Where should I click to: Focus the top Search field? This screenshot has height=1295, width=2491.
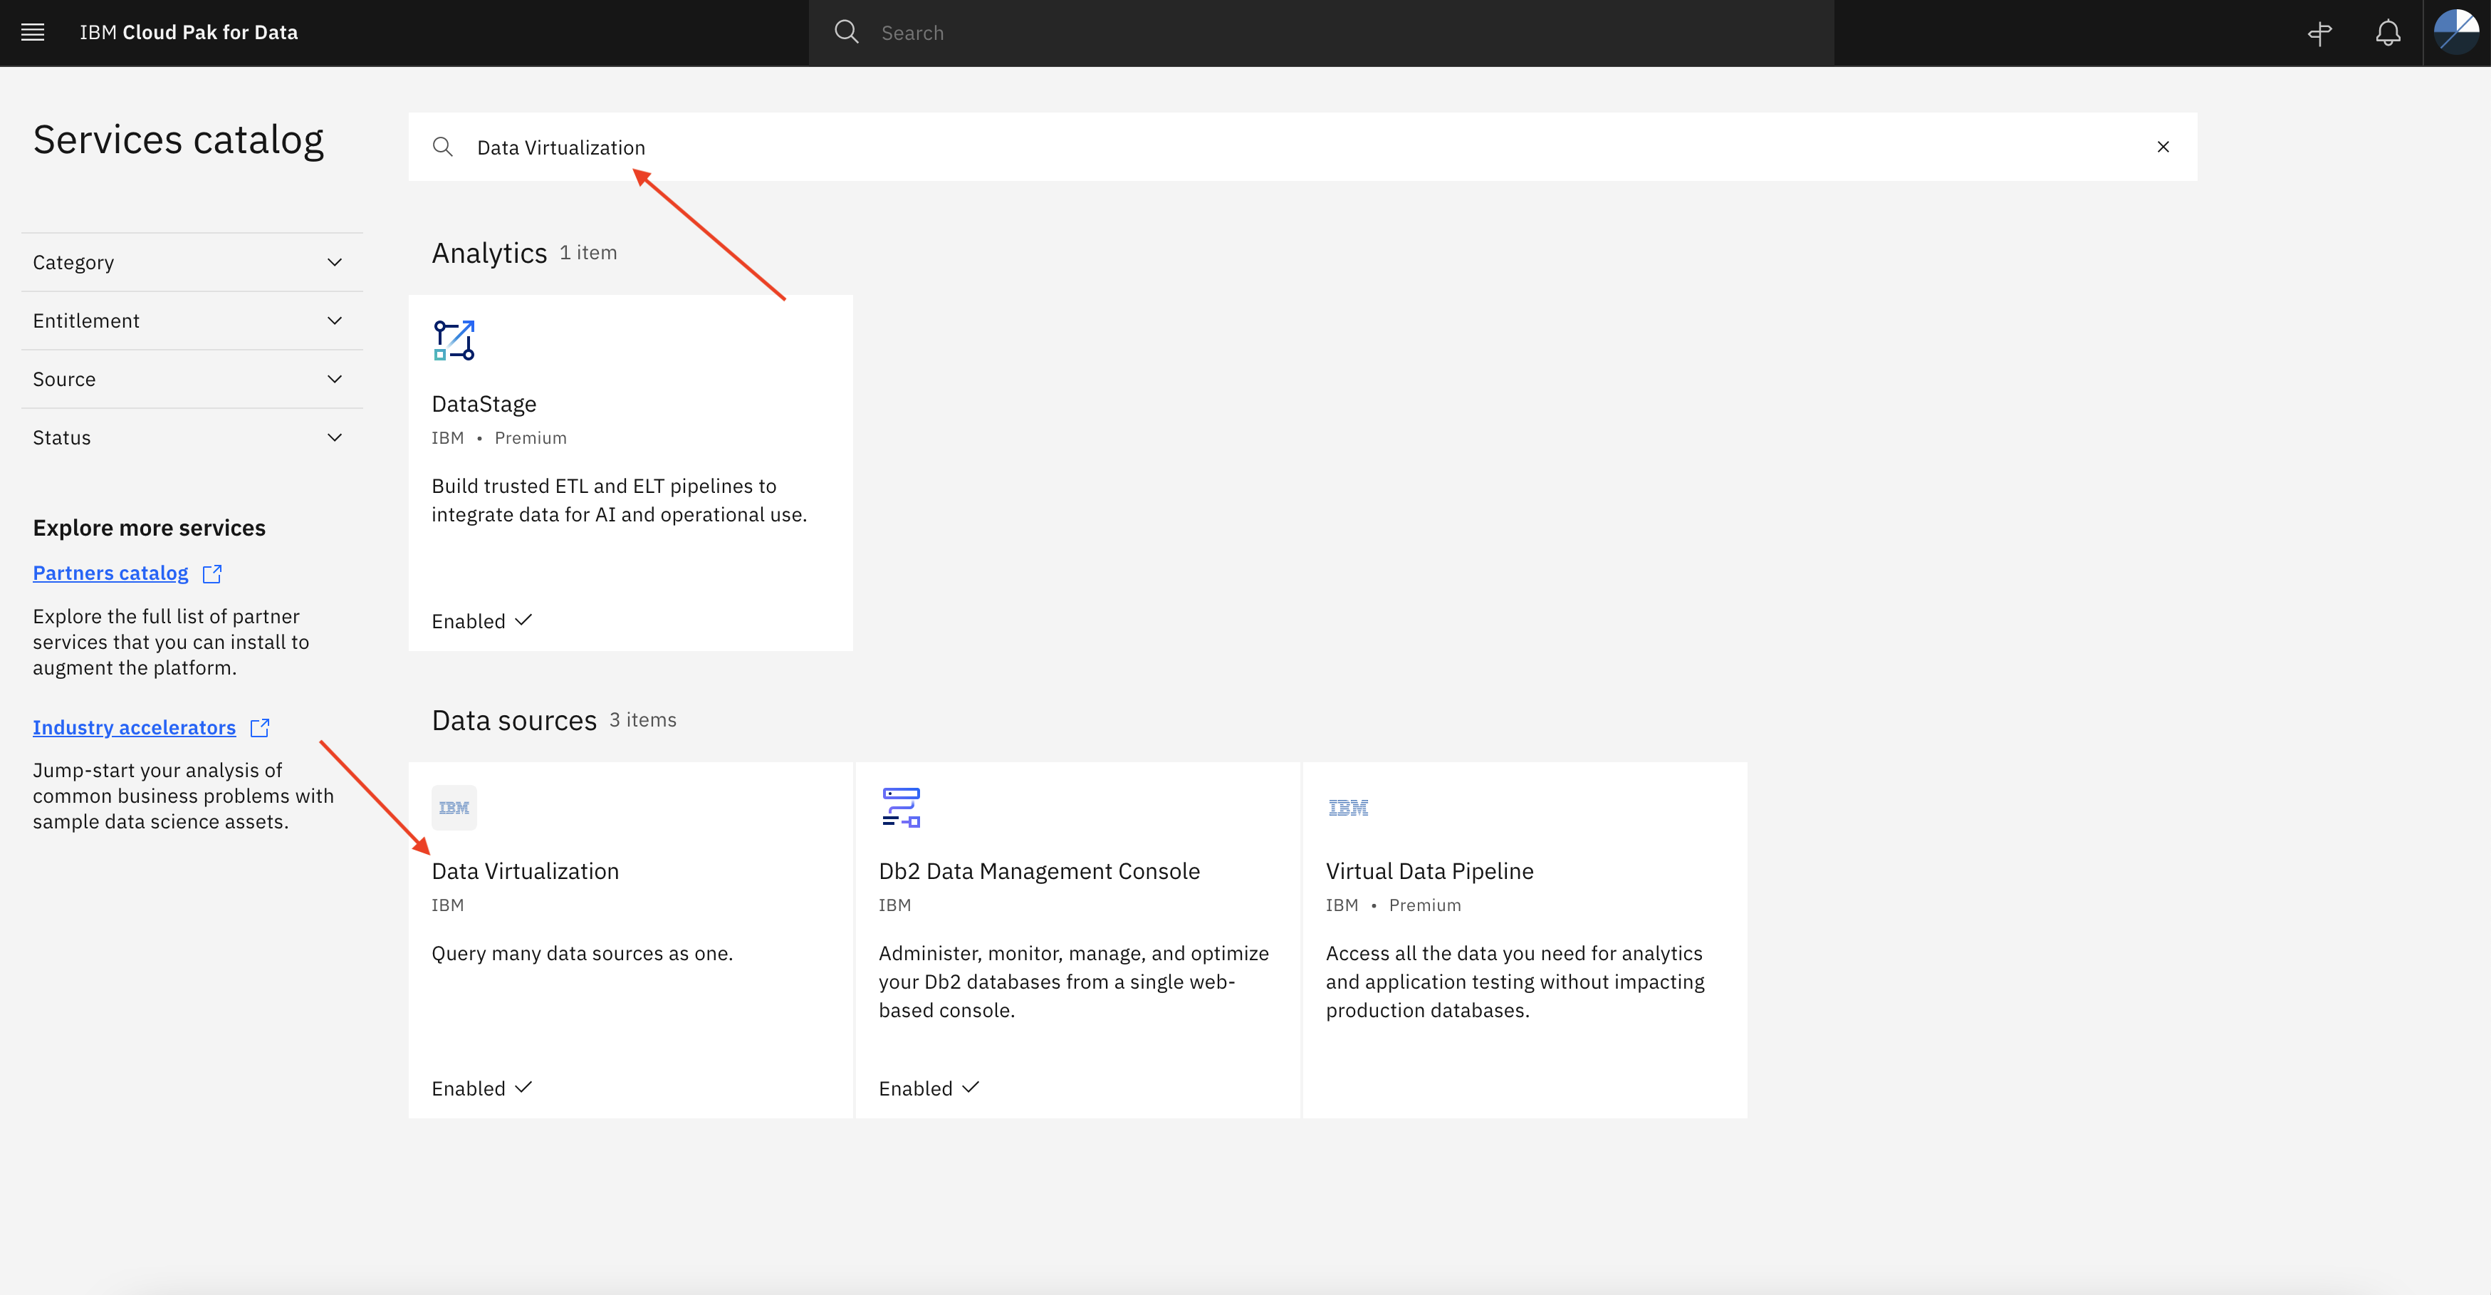(x=1321, y=33)
